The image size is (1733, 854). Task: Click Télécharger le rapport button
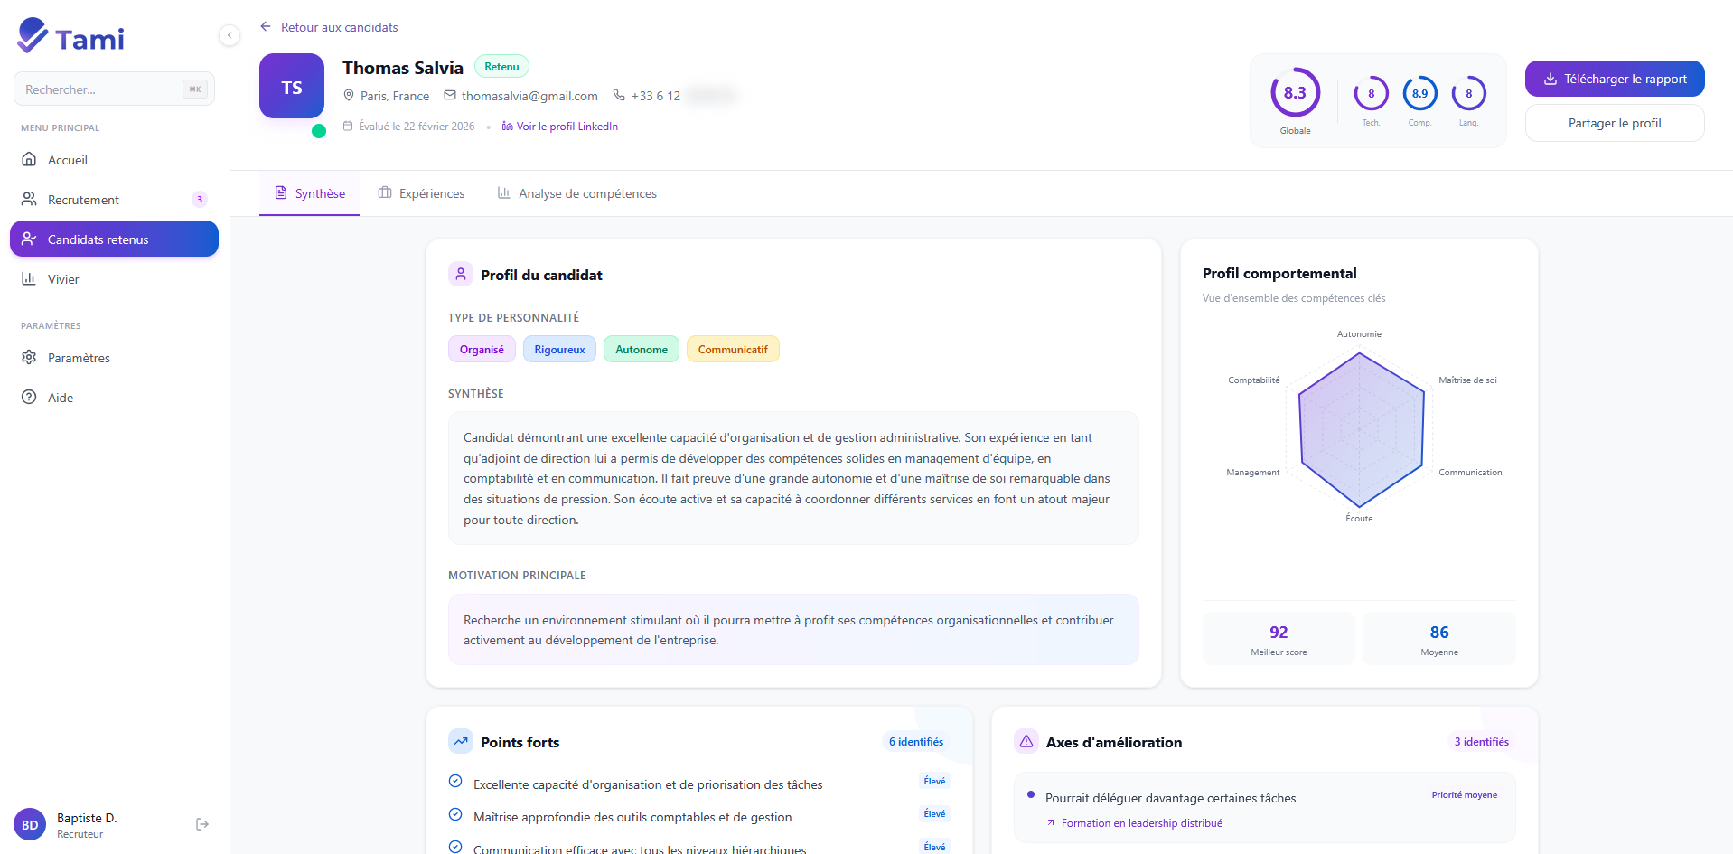coord(1614,79)
